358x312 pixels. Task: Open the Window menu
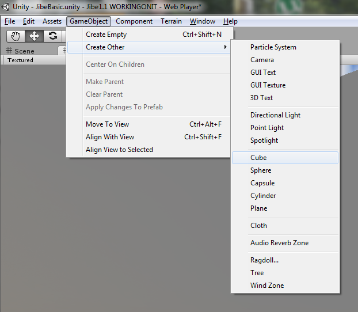click(203, 21)
